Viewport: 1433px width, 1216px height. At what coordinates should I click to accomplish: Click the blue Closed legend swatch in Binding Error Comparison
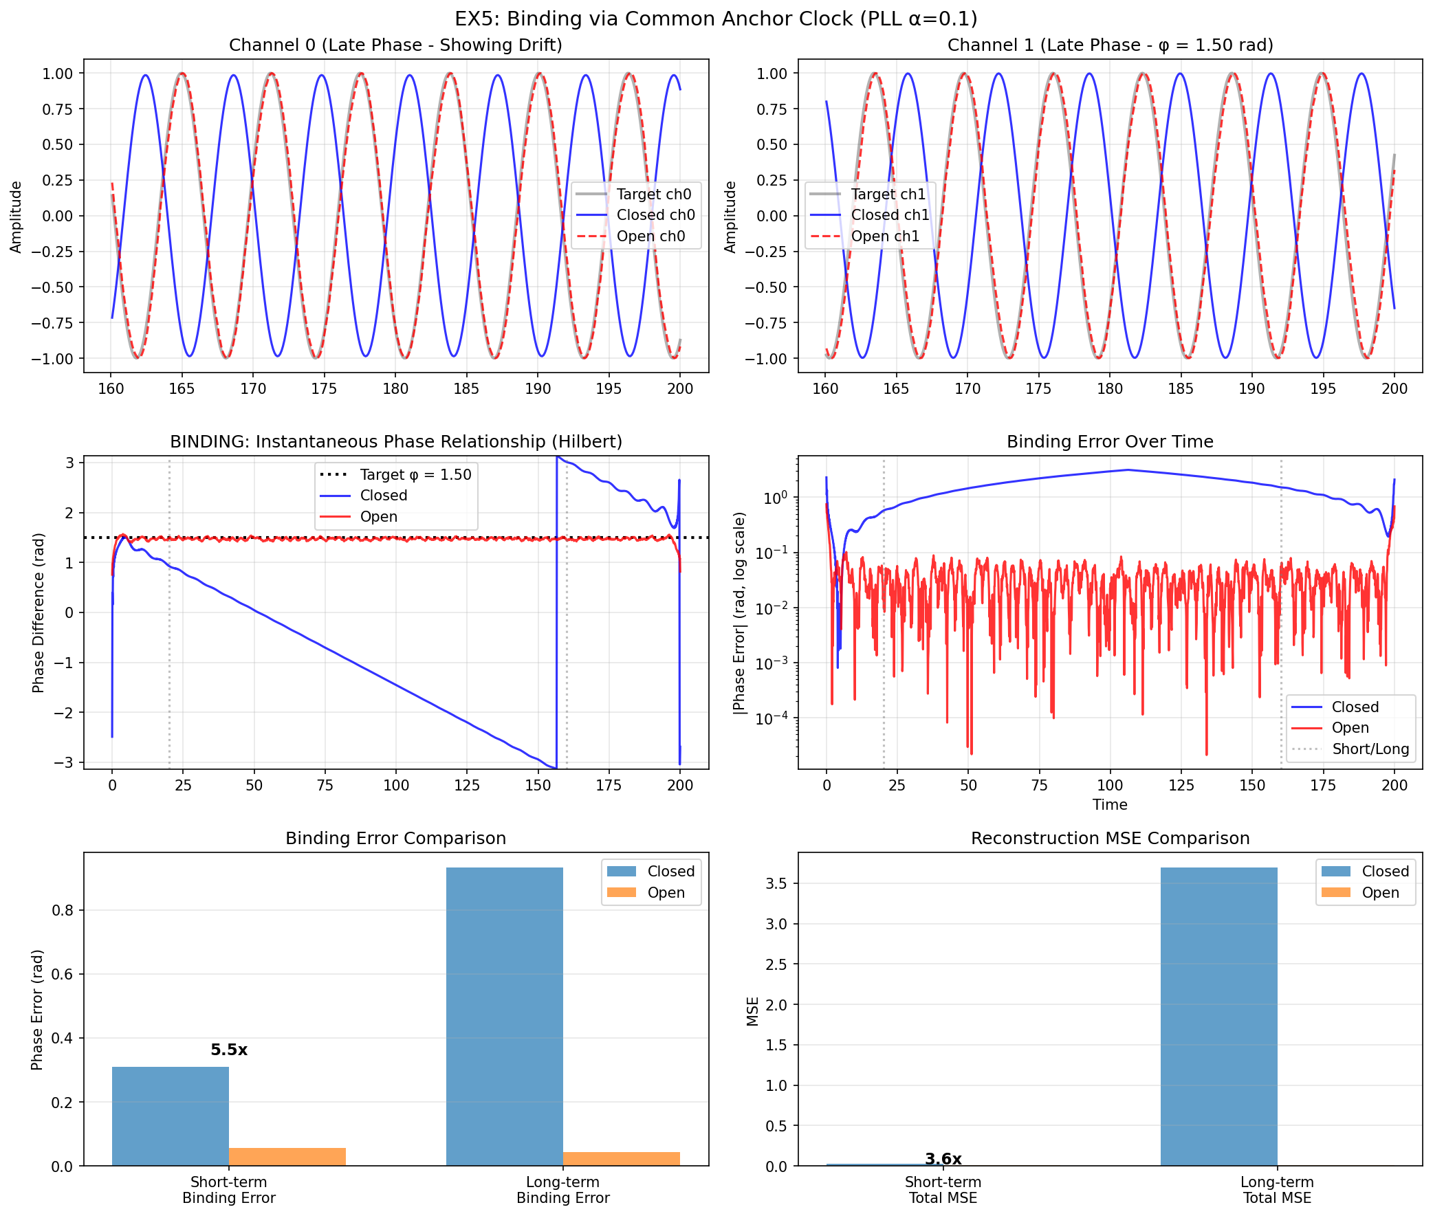pos(621,872)
